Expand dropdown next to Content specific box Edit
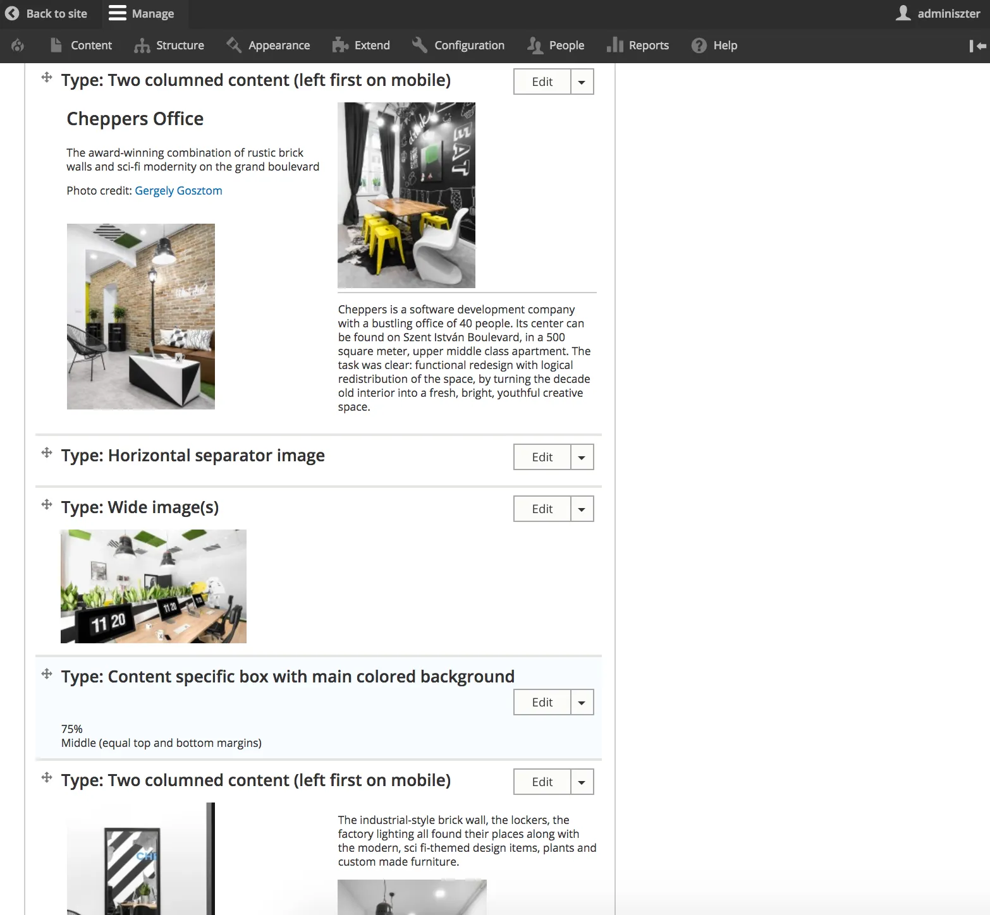The width and height of the screenshot is (990, 915). click(x=582, y=702)
